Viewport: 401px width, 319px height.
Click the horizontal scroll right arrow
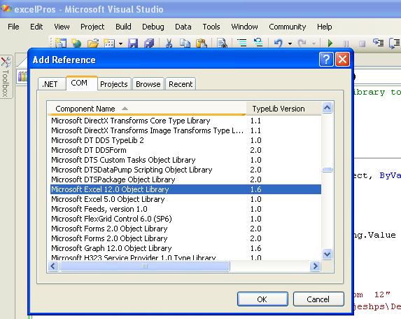(316, 266)
